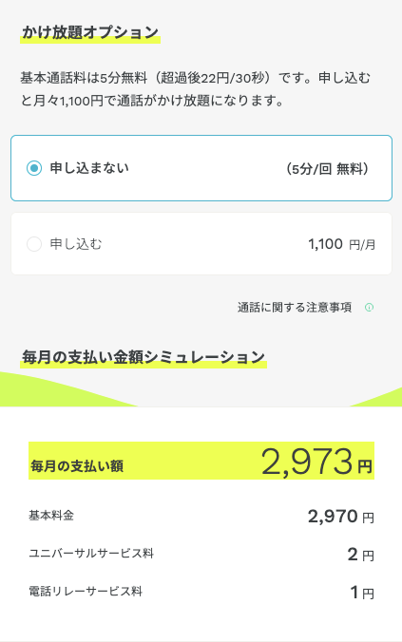The width and height of the screenshot is (402, 642).
Task: Open the info icon beside 通話に関する注意事項
Action: pyautogui.click(x=370, y=307)
